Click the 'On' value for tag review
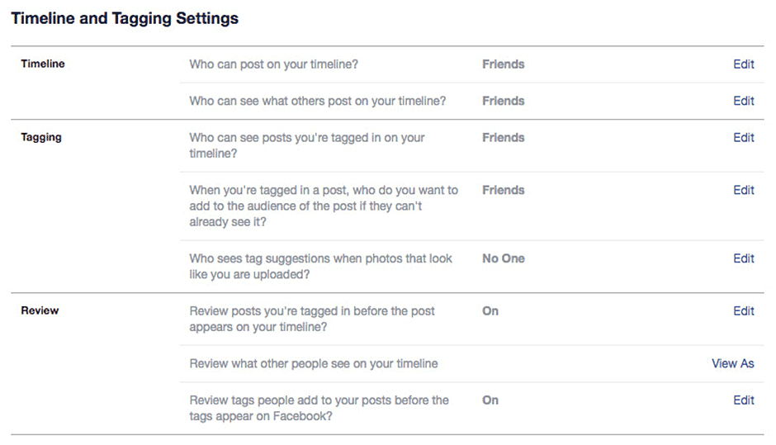Image resolution: width=776 pixels, height=445 pixels. pyautogui.click(x=490, y=400)
